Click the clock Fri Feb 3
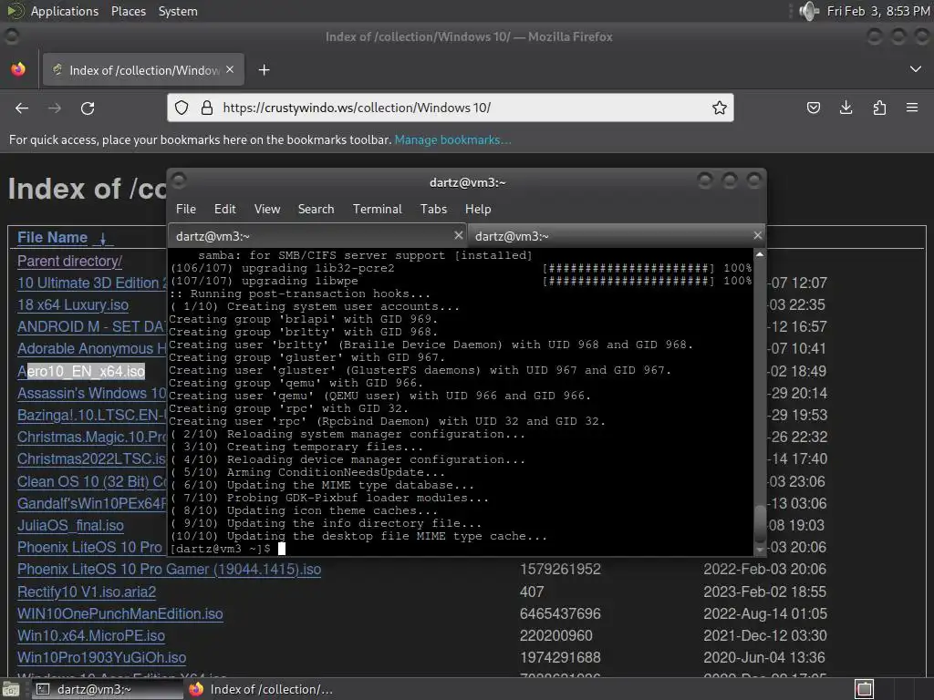The height and width of the screenshot is (700, 934). [x=878, y=11]
